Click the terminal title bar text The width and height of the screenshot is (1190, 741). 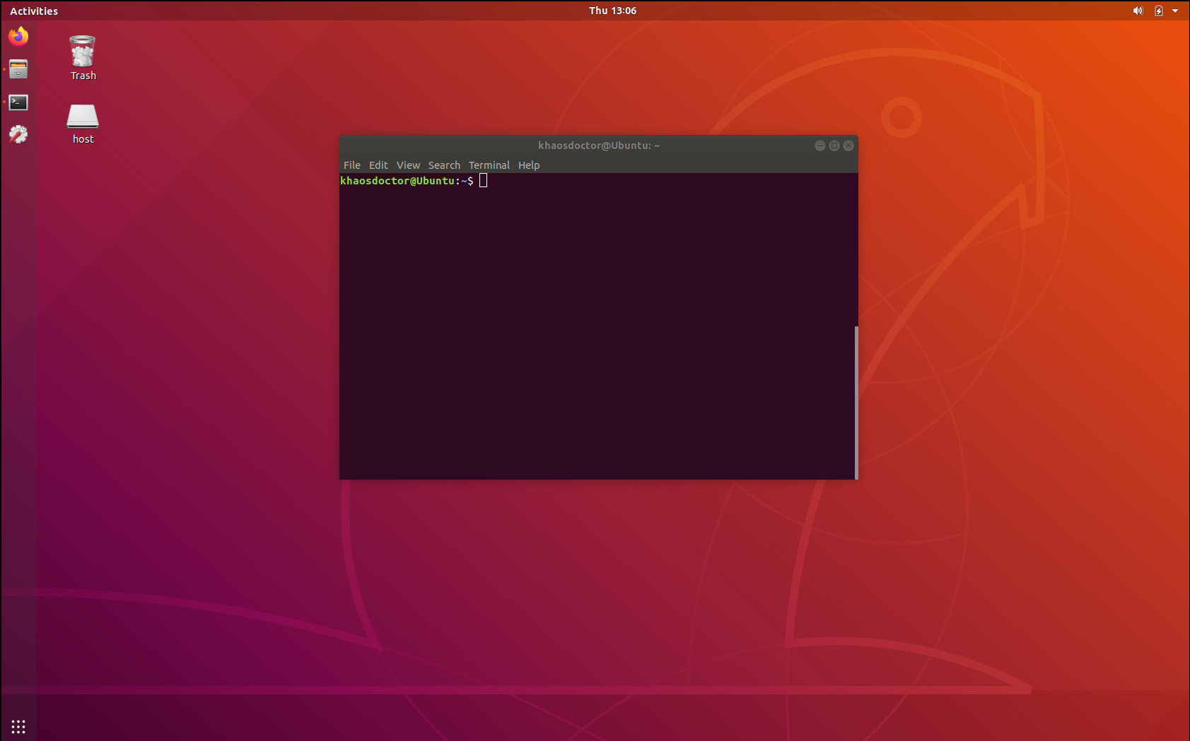click(599, 146)
